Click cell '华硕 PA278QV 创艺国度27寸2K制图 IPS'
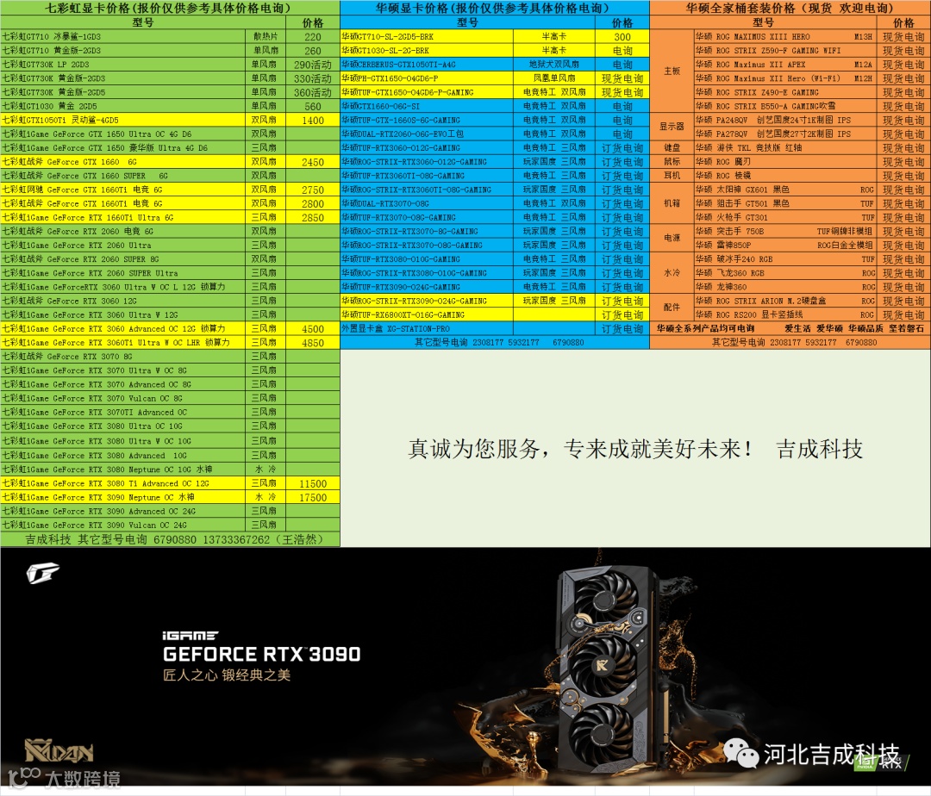The height and width of the screenshot is (796, 931). pos(784,134)
